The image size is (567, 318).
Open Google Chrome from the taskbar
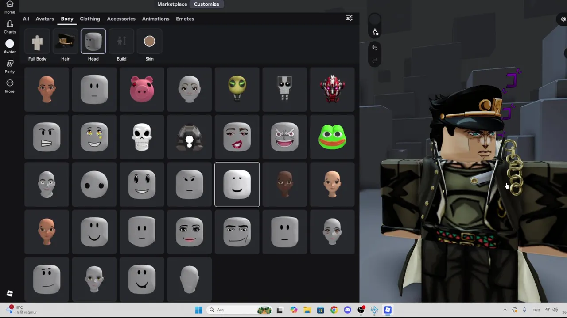[334, 310]
